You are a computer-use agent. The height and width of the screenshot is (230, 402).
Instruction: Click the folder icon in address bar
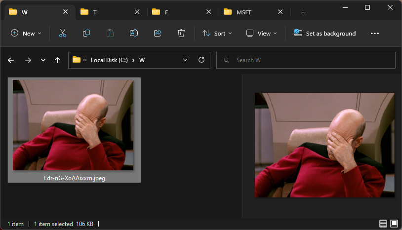click(x=77, y=60)
